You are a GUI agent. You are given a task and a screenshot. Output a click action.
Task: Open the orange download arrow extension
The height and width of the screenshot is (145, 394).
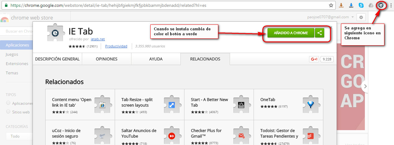[x=341, y=5]
